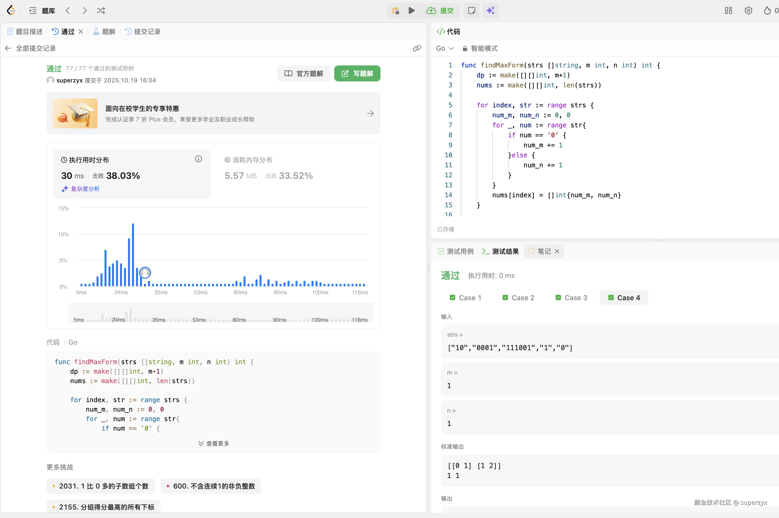Open the notes sticky icon in toolbar
The height and width of the screenshot is (518, 779).
[x=471, y=10]
